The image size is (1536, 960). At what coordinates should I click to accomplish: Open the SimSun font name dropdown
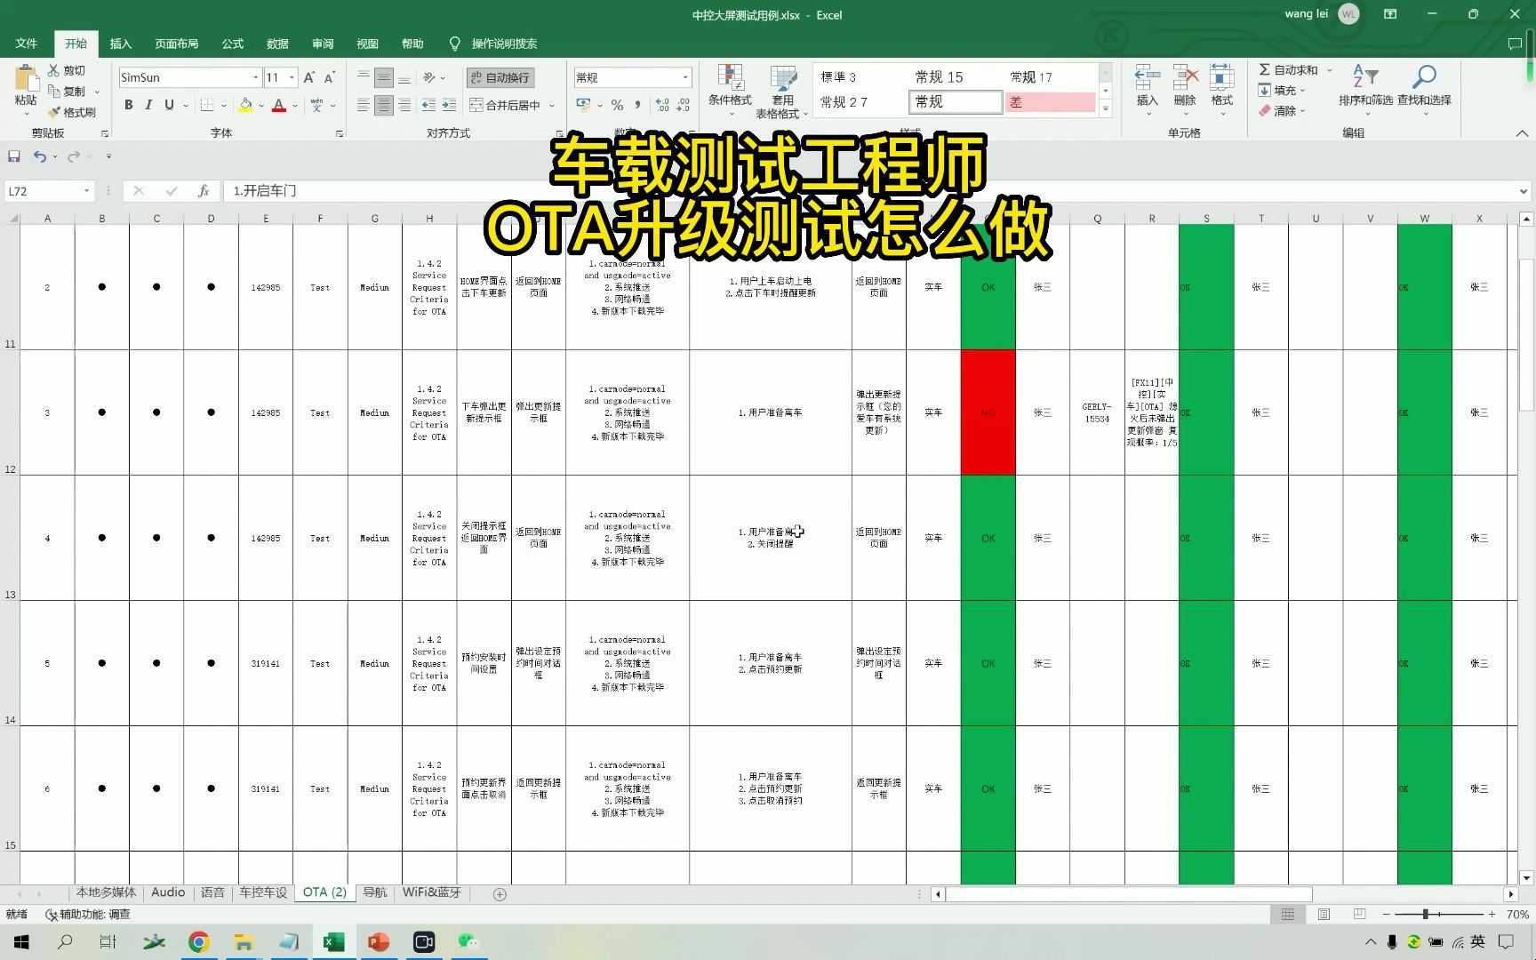[x=256, y=77]
